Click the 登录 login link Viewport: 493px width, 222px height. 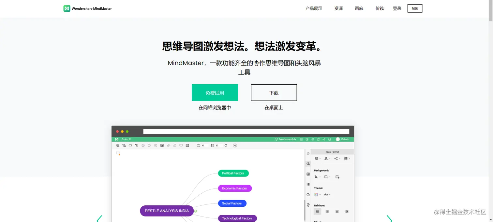[x=397, y=8]
